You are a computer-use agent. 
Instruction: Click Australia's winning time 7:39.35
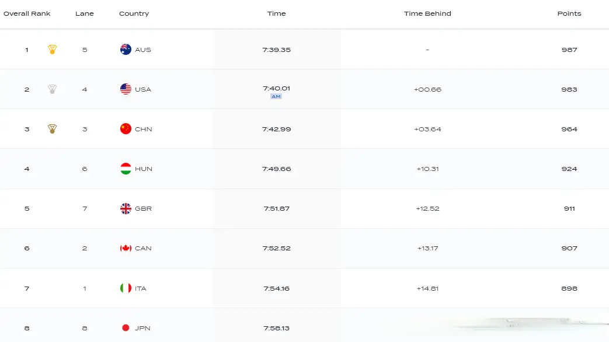click(276, 50)
